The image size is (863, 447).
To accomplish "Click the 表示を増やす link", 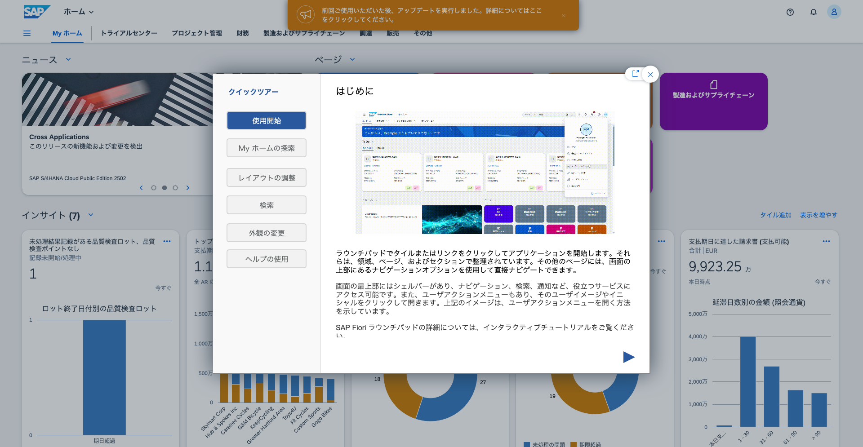I will point(819,215).
